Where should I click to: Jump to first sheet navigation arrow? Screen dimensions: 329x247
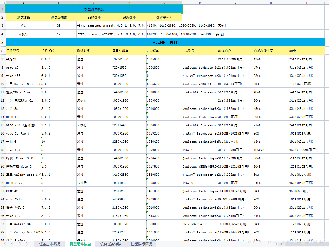(x=5, y=244)
